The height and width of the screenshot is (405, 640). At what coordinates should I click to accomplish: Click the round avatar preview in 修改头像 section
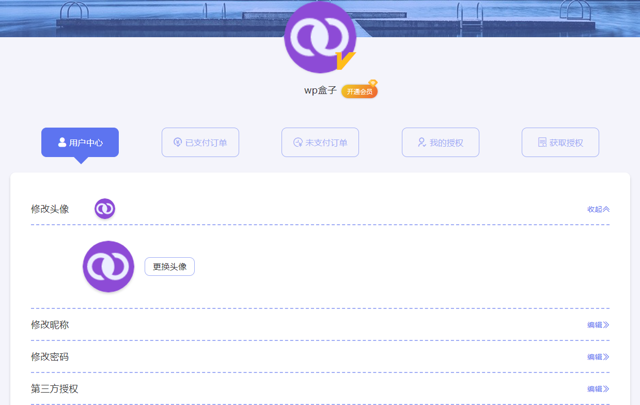108,267
